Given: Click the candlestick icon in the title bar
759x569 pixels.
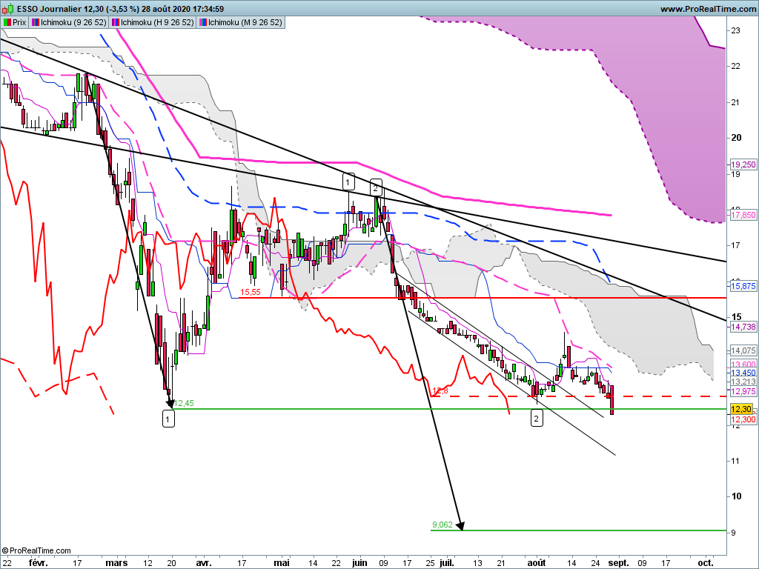Looking at the screenshot, I should [9, 9].
